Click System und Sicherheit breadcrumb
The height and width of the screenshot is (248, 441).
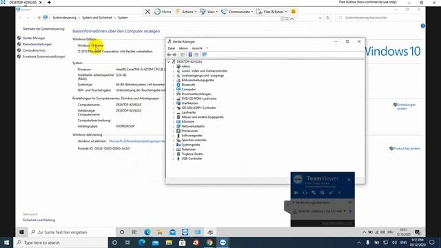pos(97,18)
